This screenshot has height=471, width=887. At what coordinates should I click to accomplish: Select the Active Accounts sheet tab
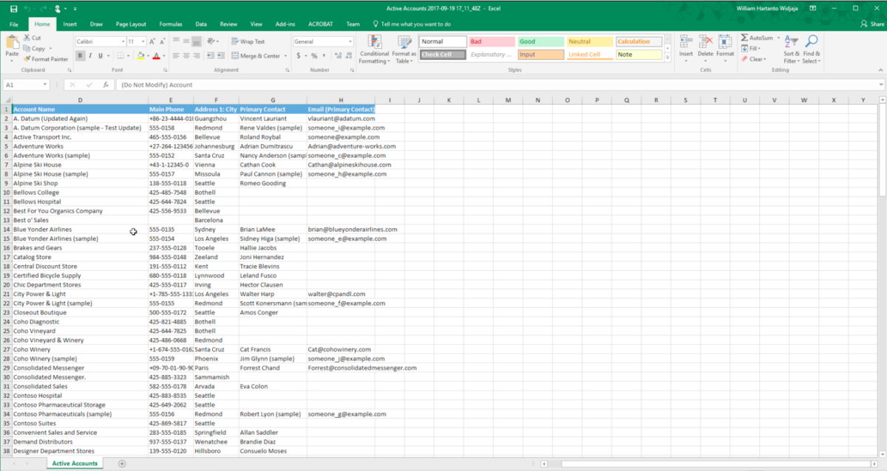tap(74, 464)
